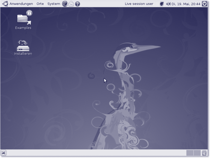Screen dimensions: 210x158
Task: Open the Trash icon in bottom panel
Action: (204, 153)
